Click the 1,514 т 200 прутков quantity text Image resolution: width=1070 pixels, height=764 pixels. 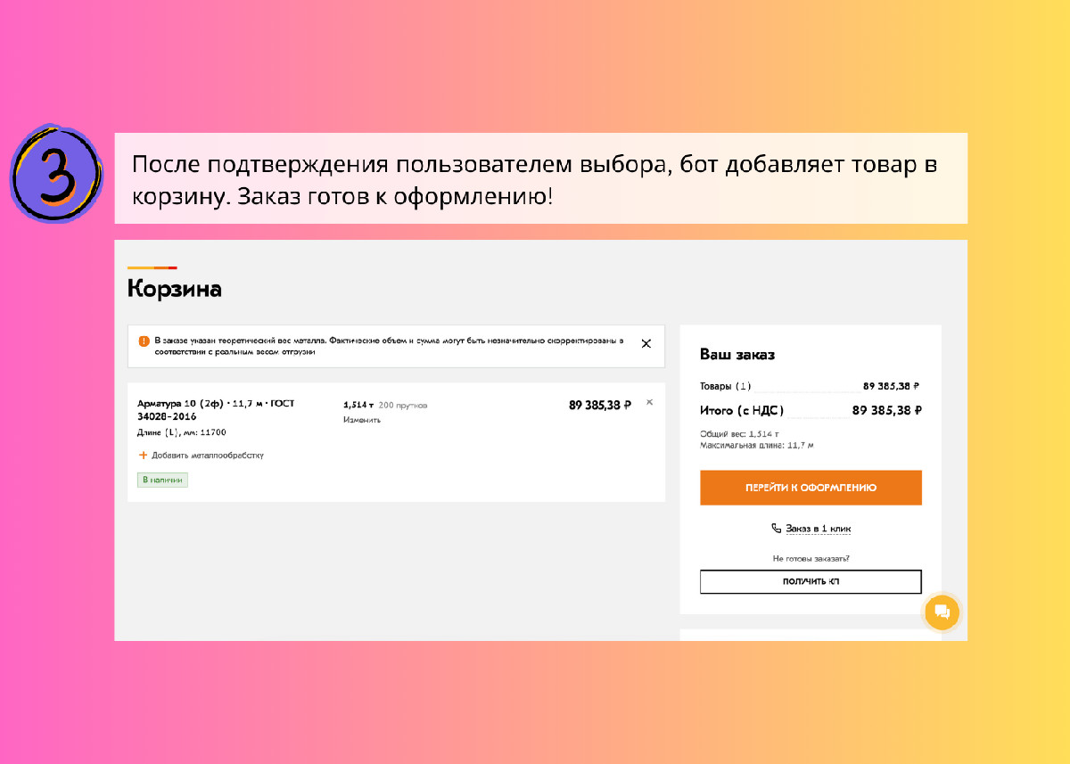coord(385,405)
